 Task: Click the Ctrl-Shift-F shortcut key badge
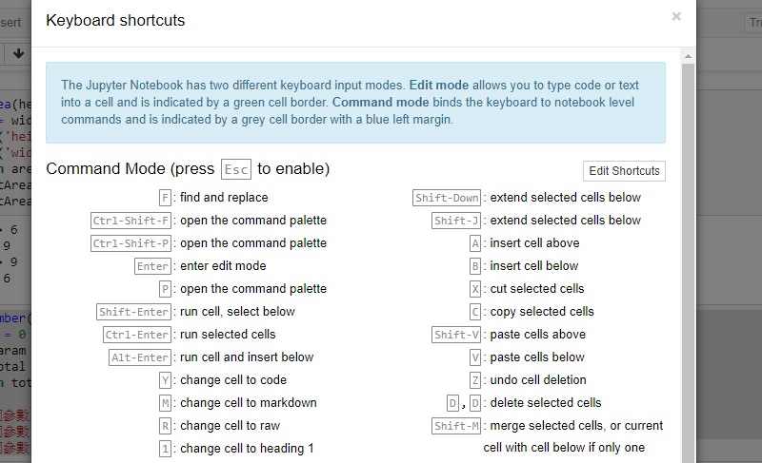(131, 221)
